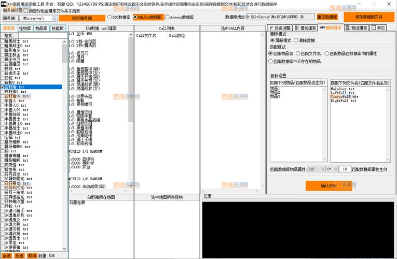
Task: Click the XH app icon in title bar
Action: 4,4
